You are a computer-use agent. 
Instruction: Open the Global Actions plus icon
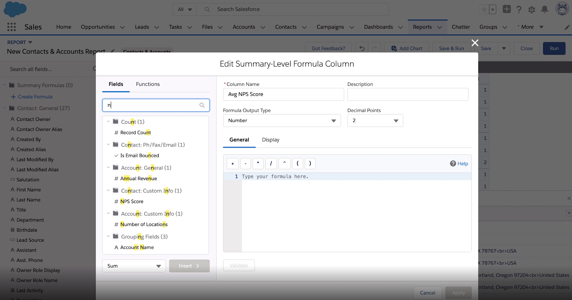[507, 9]
